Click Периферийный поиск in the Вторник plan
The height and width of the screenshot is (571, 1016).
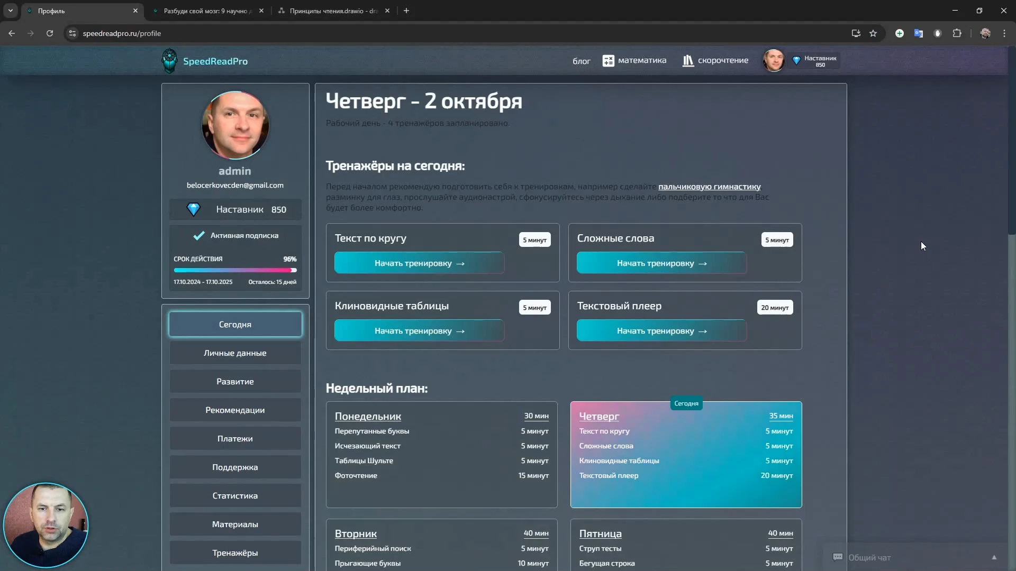[373, 548]
